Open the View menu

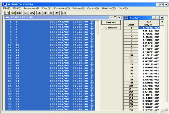46,8
